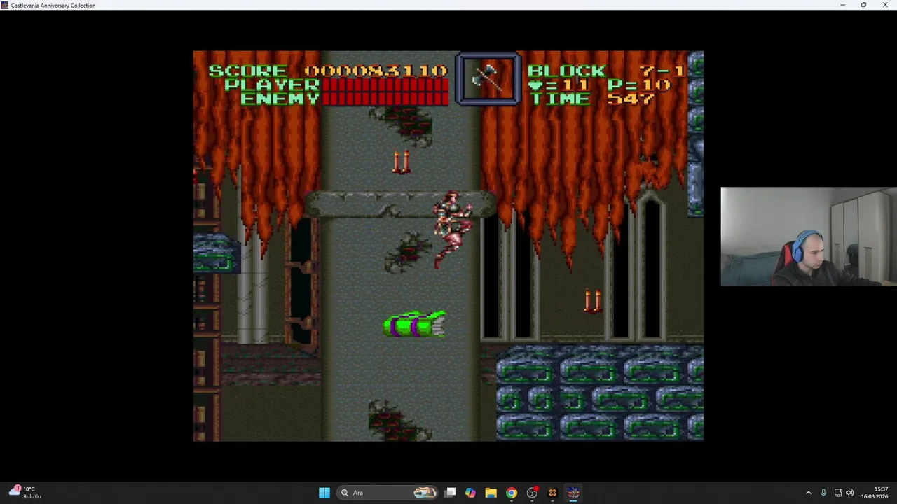This screenshot has height=504, width=897.
Task: Open the volume speaker tray icon
Action: 850,493
